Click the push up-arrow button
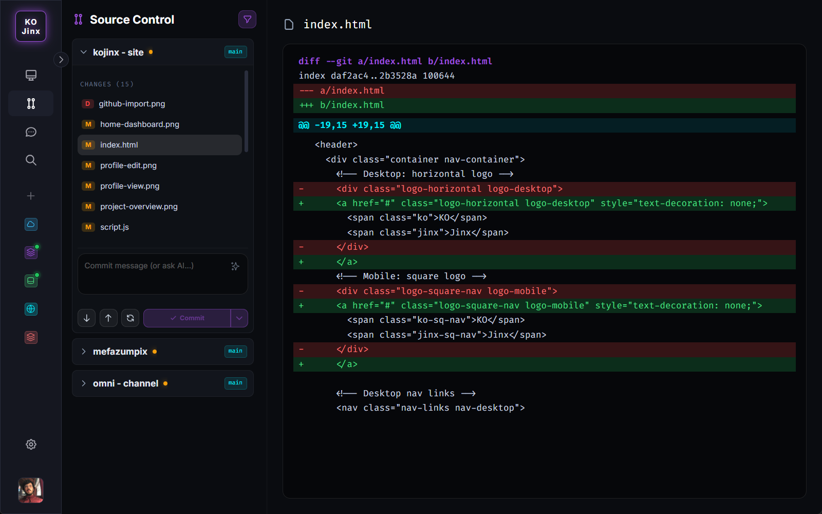This screenshot has height=514, width=822. point(108,318)
